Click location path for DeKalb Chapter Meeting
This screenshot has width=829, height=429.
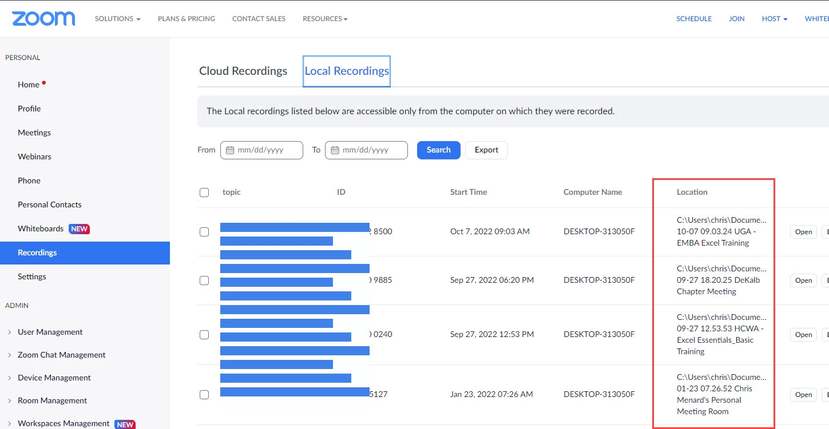click(721, 280)
